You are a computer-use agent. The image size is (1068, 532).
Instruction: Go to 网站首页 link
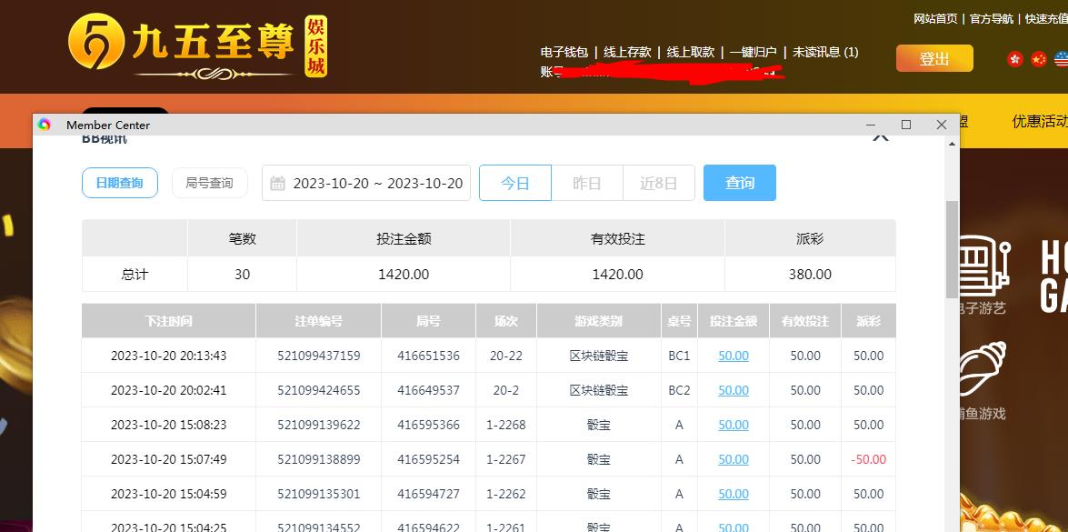tap(935, 19)
